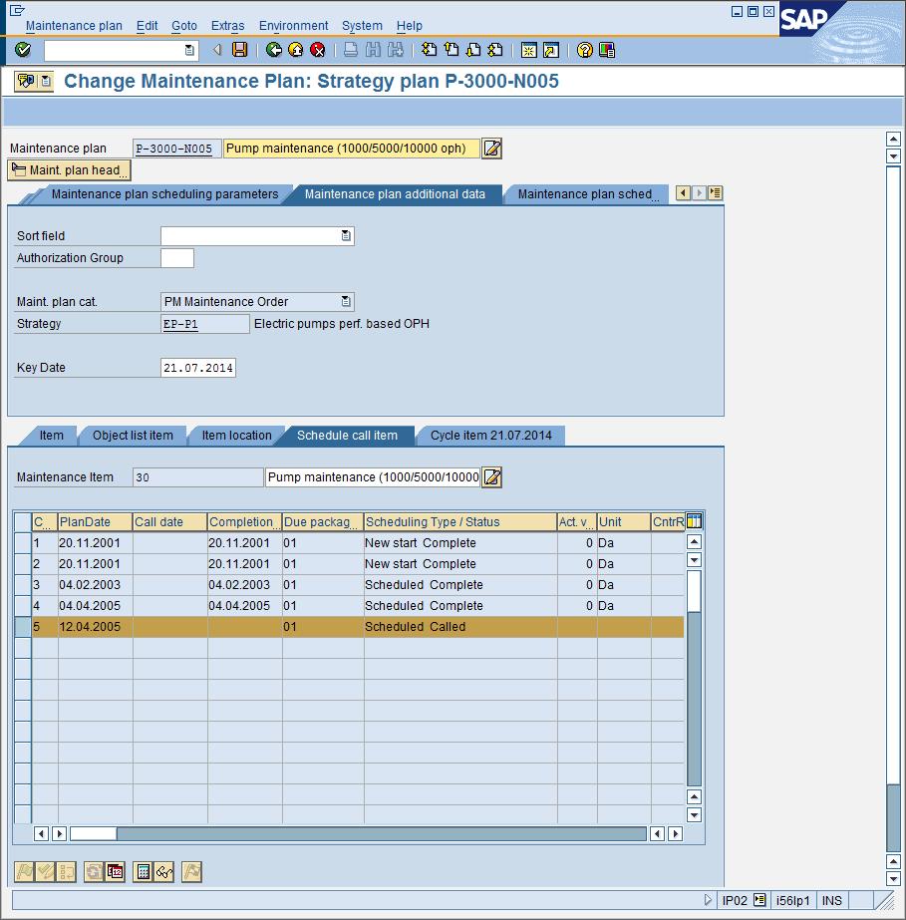The height and width of the screenshot is (920, 906).
Task: Click the green Enter checkmark icon
Action: [22, 50]
